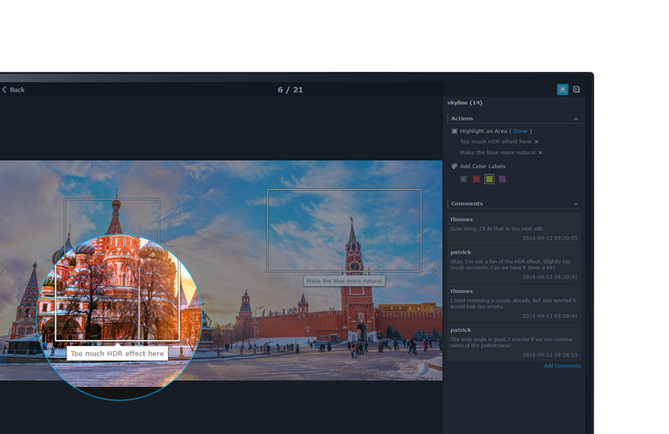Apply the red color label
Screen dimensions: 669x434
coord(476,179)
